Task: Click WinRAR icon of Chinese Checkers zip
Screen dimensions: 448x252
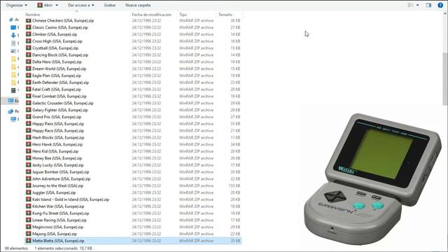Action: coord(28,20)
